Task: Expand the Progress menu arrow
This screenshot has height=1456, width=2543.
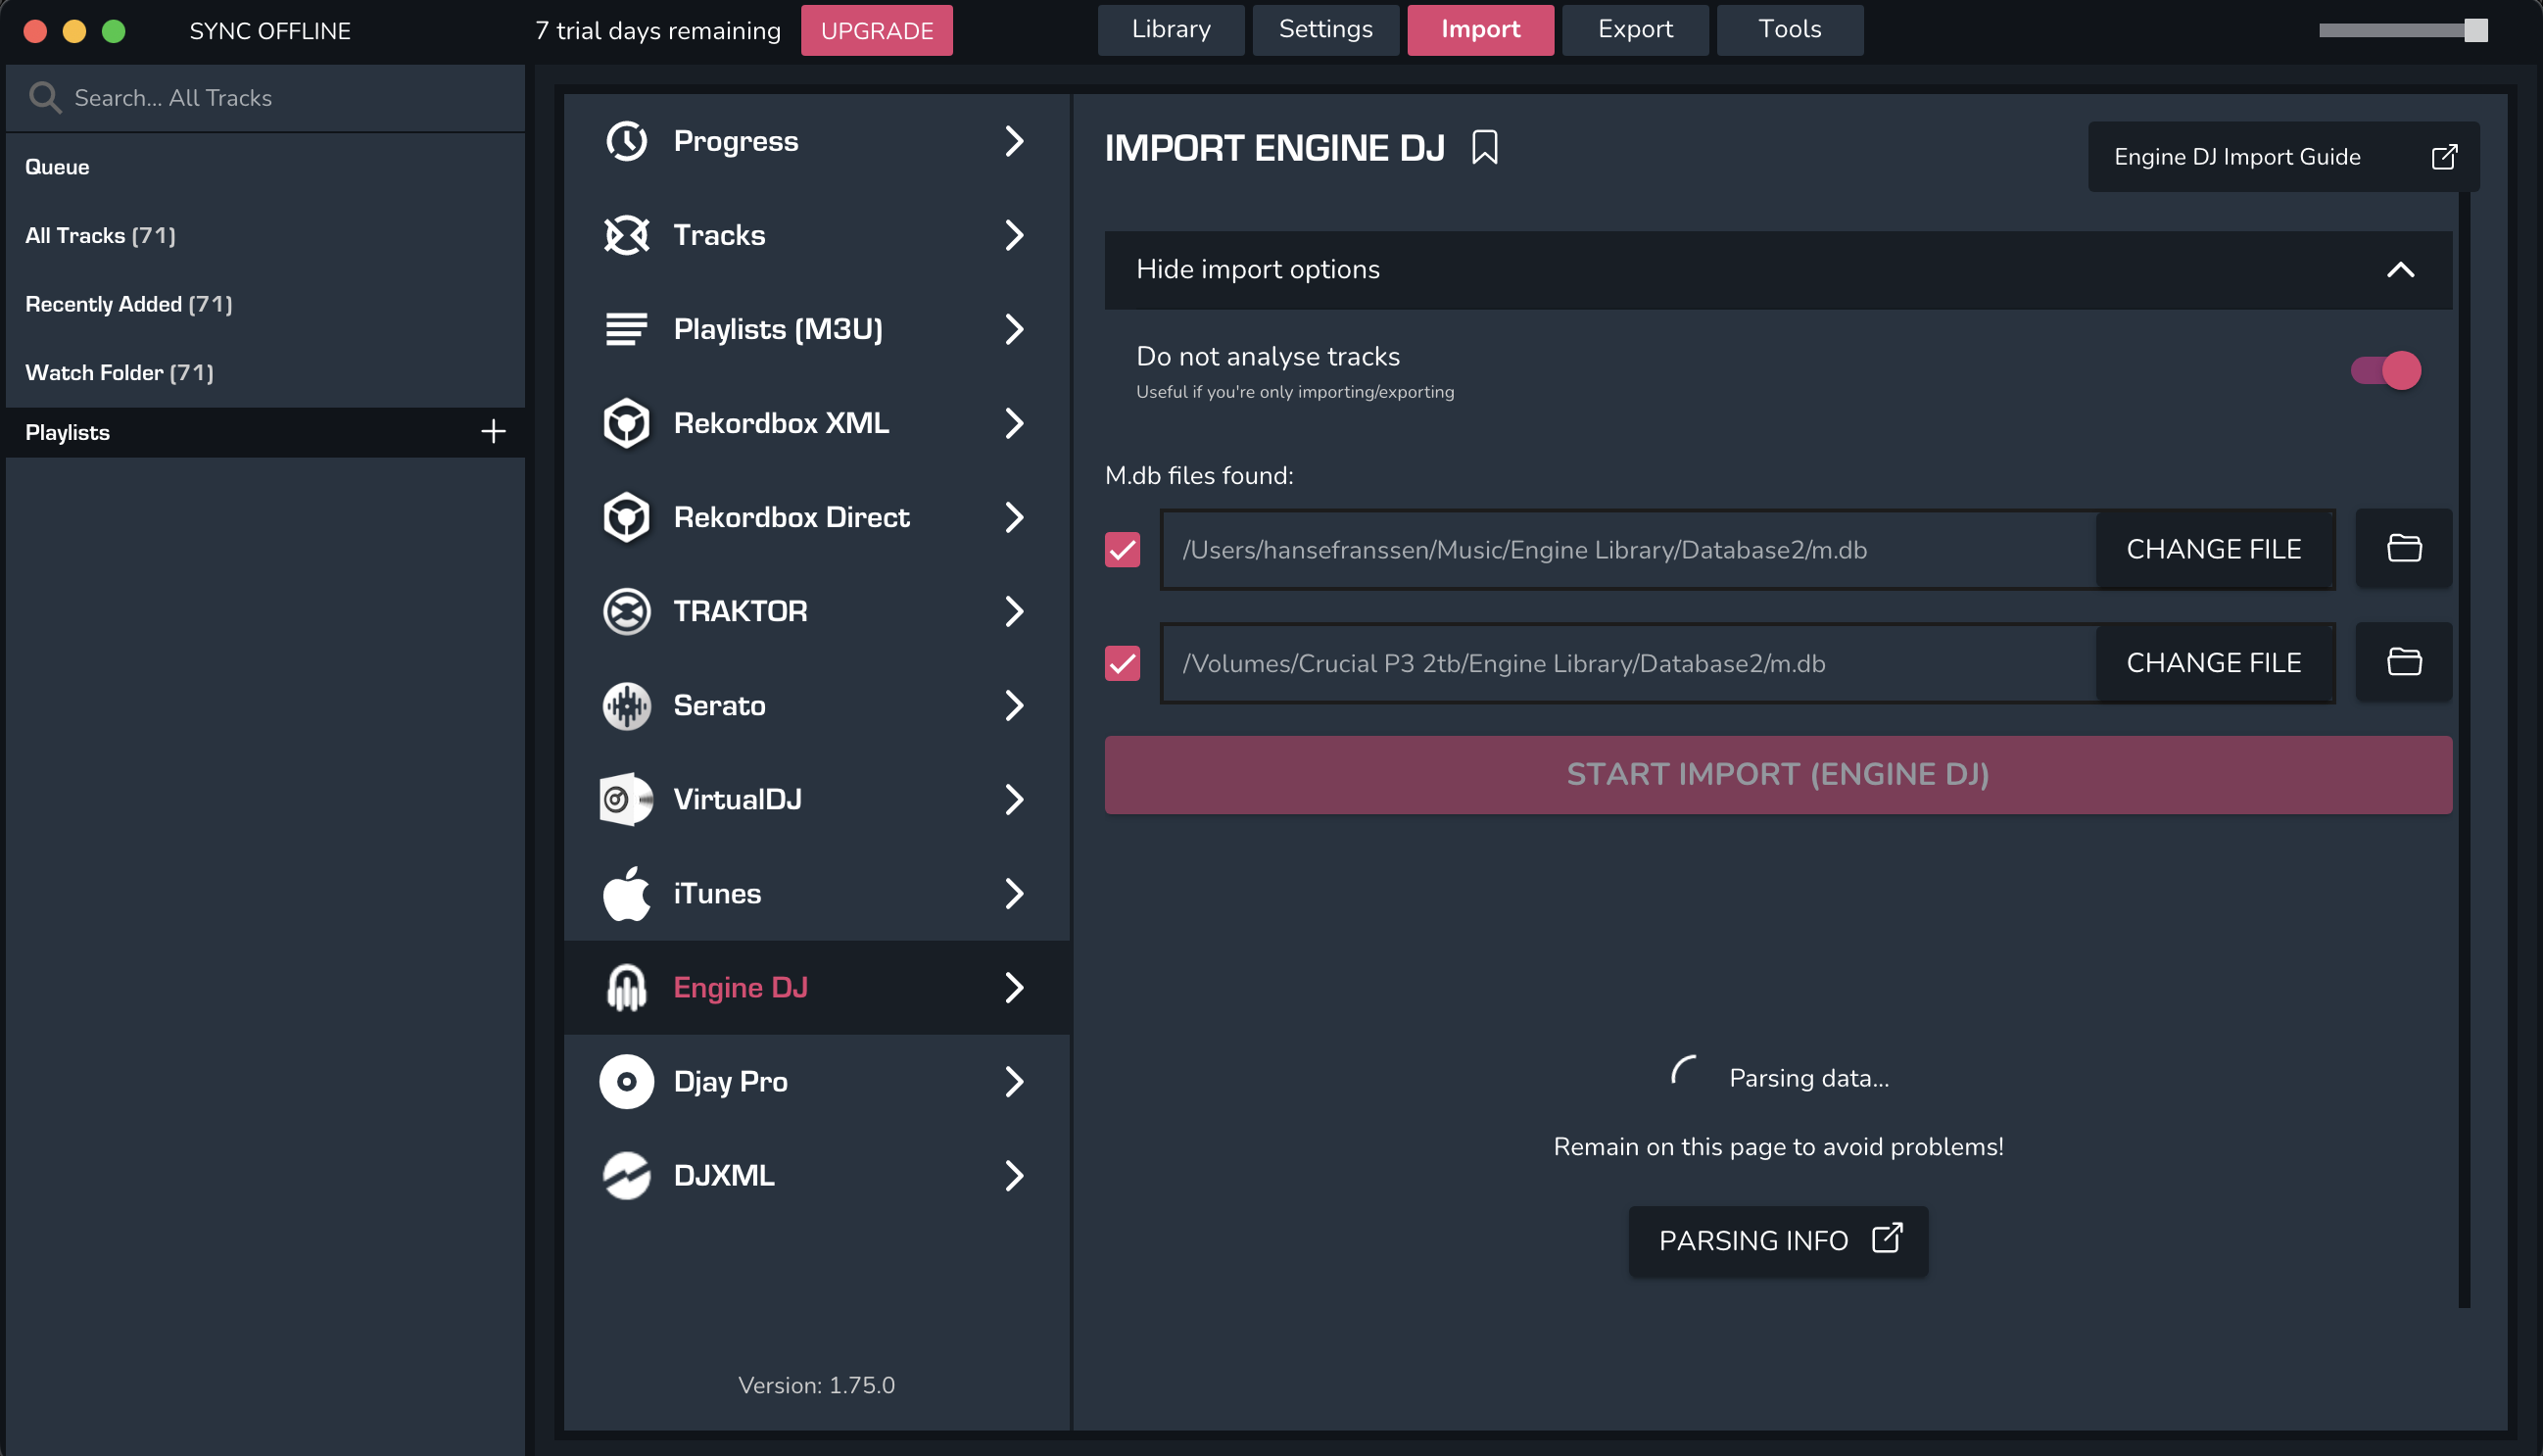Action: pos(1014,141)
